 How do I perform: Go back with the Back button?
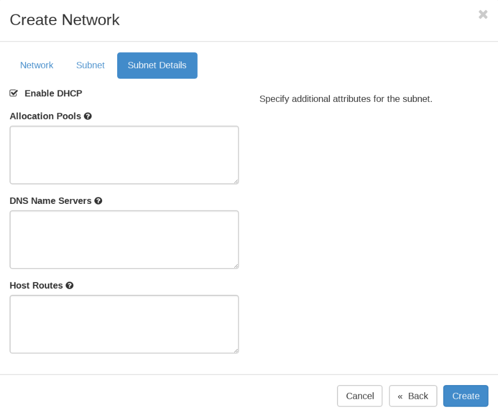coord(413,396)
